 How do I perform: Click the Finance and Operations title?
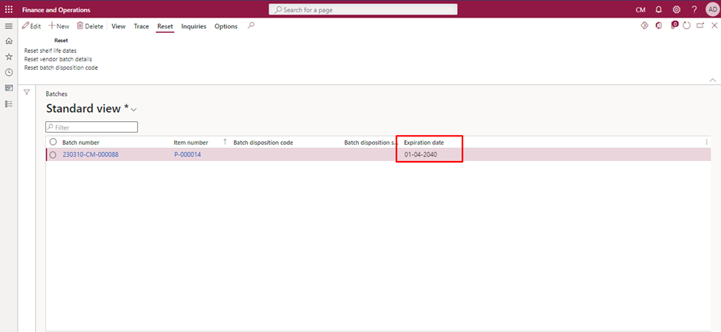click(x=56, y=10)
